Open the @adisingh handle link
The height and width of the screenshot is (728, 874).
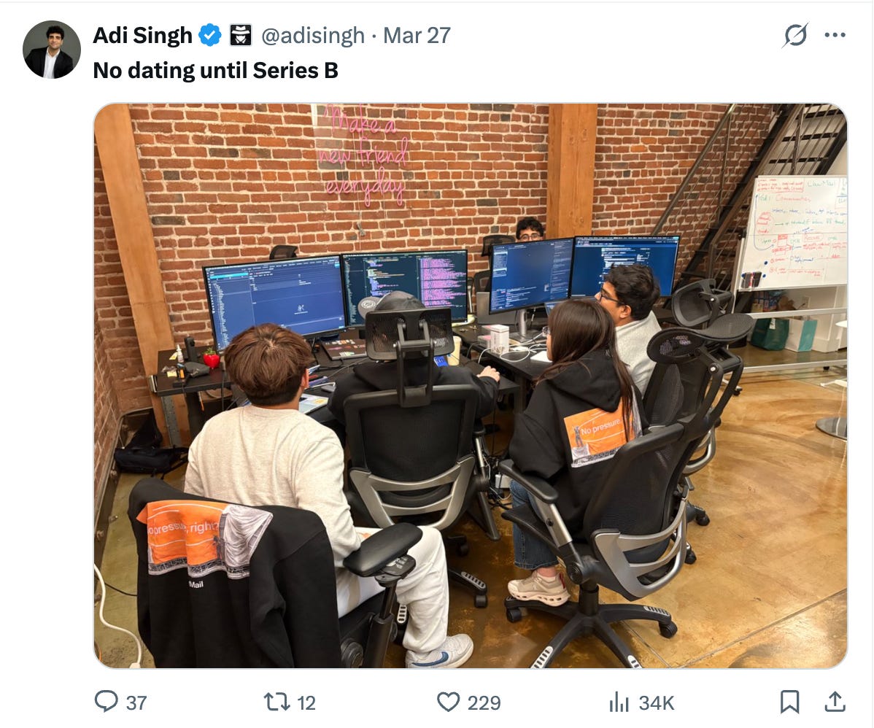(x=313, y=36)
